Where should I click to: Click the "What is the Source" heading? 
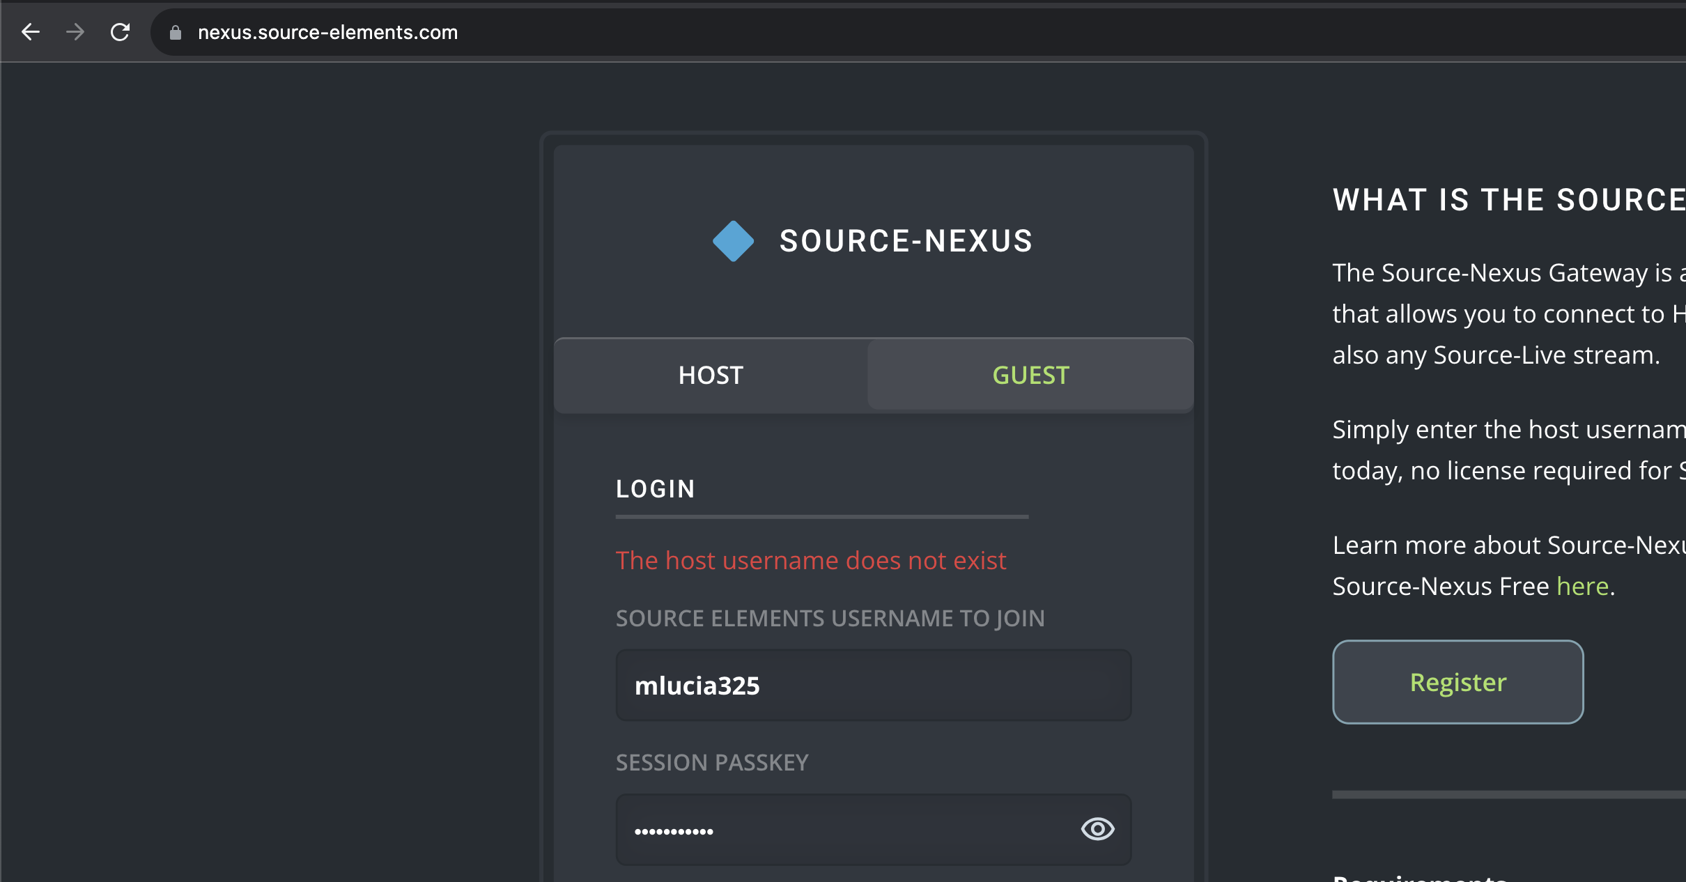tap(1508, 201)
